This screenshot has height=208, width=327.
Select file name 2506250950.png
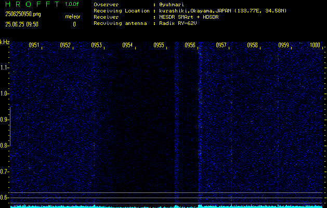(23, 14)
